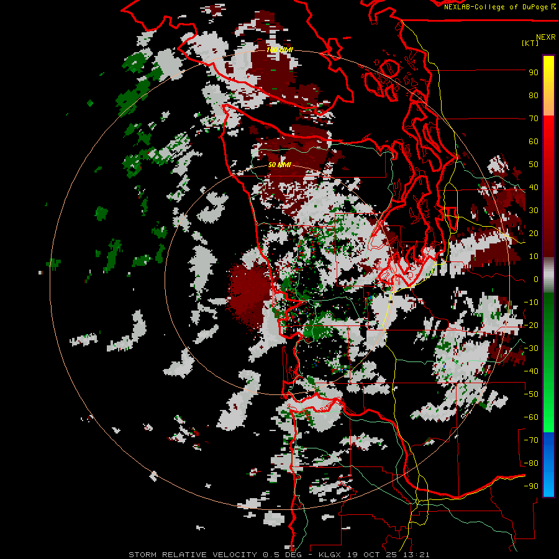Click the -10 value on velocity scale
The width and height of the screenshot is (559, 559).
click(531, 302)
